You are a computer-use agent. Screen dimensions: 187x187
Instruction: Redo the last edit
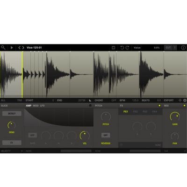point(127,48)
